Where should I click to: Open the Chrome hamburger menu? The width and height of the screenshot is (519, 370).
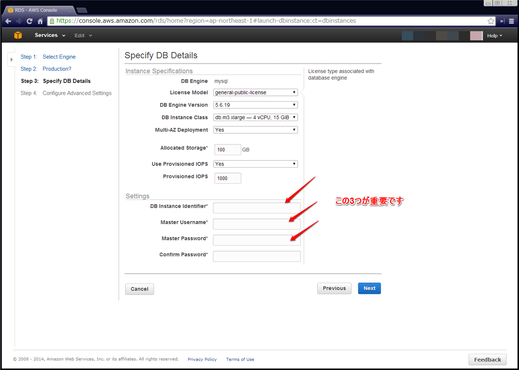coord(512,21)
